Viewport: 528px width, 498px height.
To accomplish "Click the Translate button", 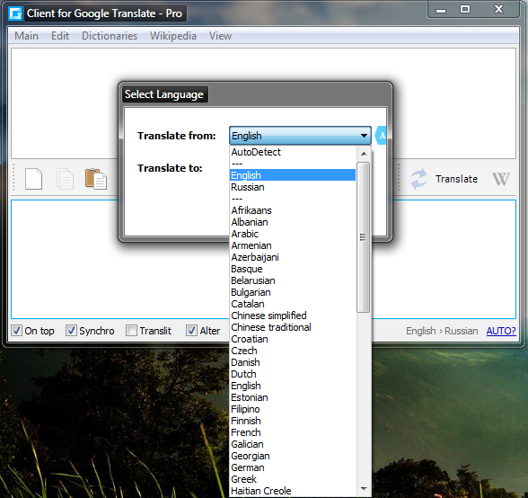I will 456,179.
